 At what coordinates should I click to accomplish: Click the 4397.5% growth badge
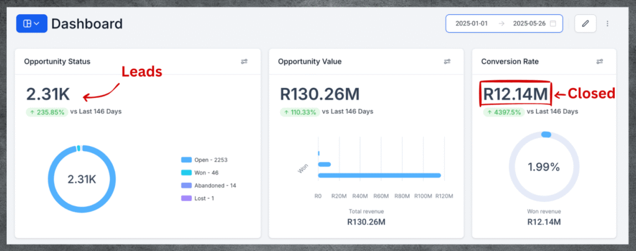[x=502, y=112]
